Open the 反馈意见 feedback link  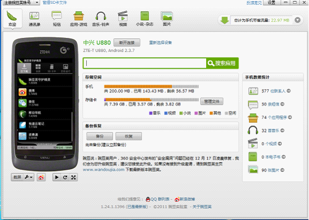(x=254, y=3)
